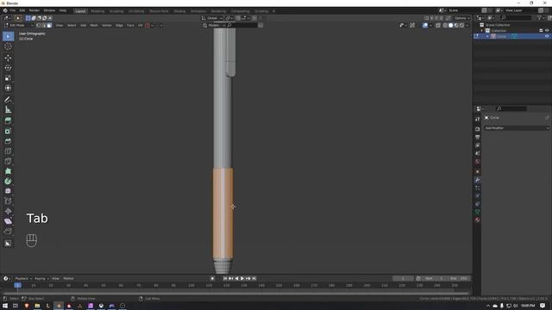Screen dimensions: 552x310
Task: Open Global transform orientation dropdown
Action: [212, 18]
